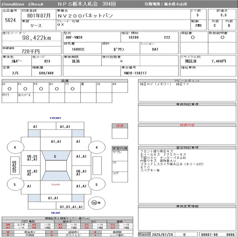Click the TV equipment circle mark
Screen dimensions: 238x238
pyautogui.click(x=73, y=89)
